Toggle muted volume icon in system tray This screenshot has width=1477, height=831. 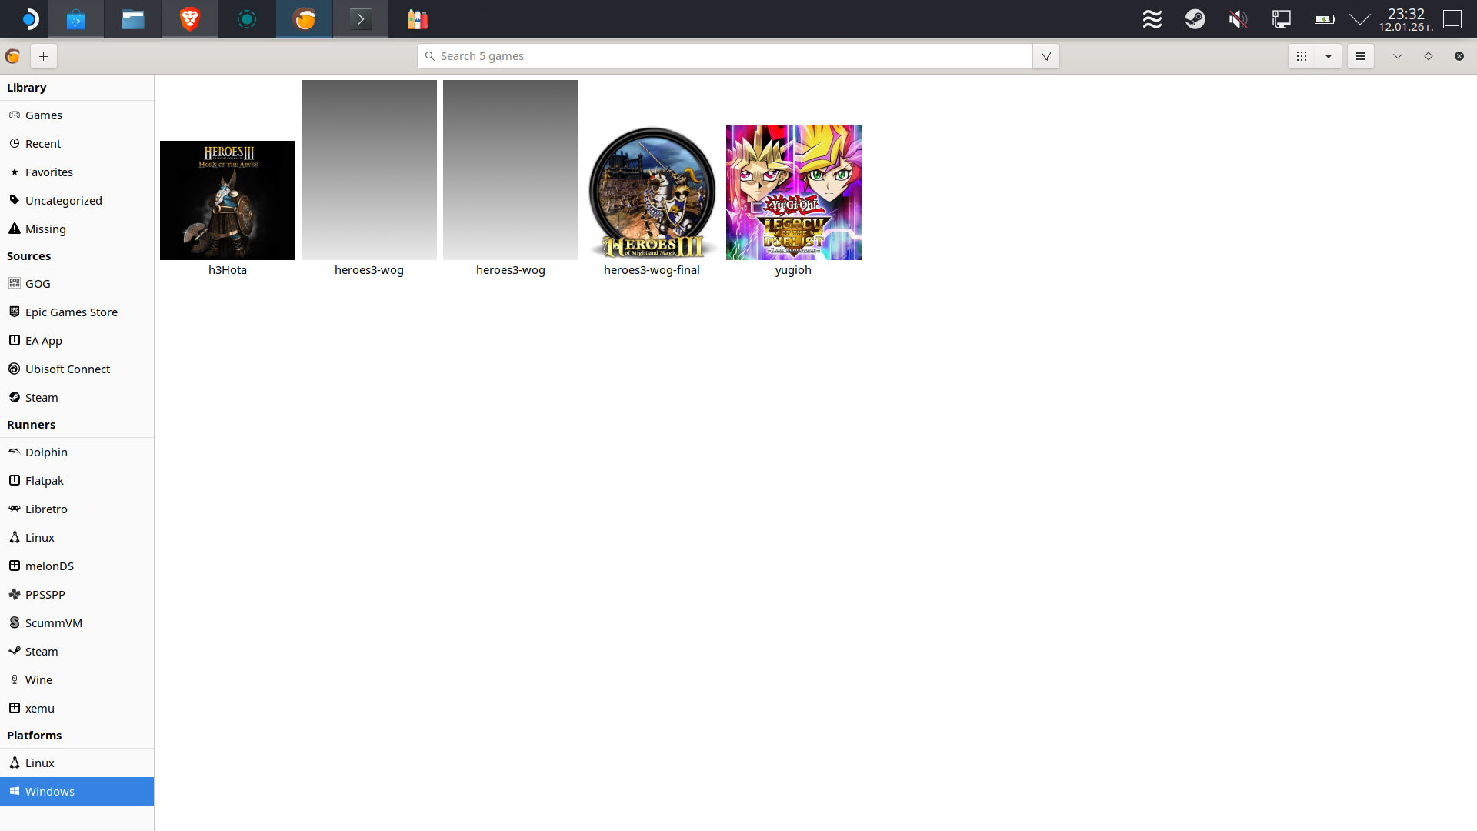[1238, 19]
